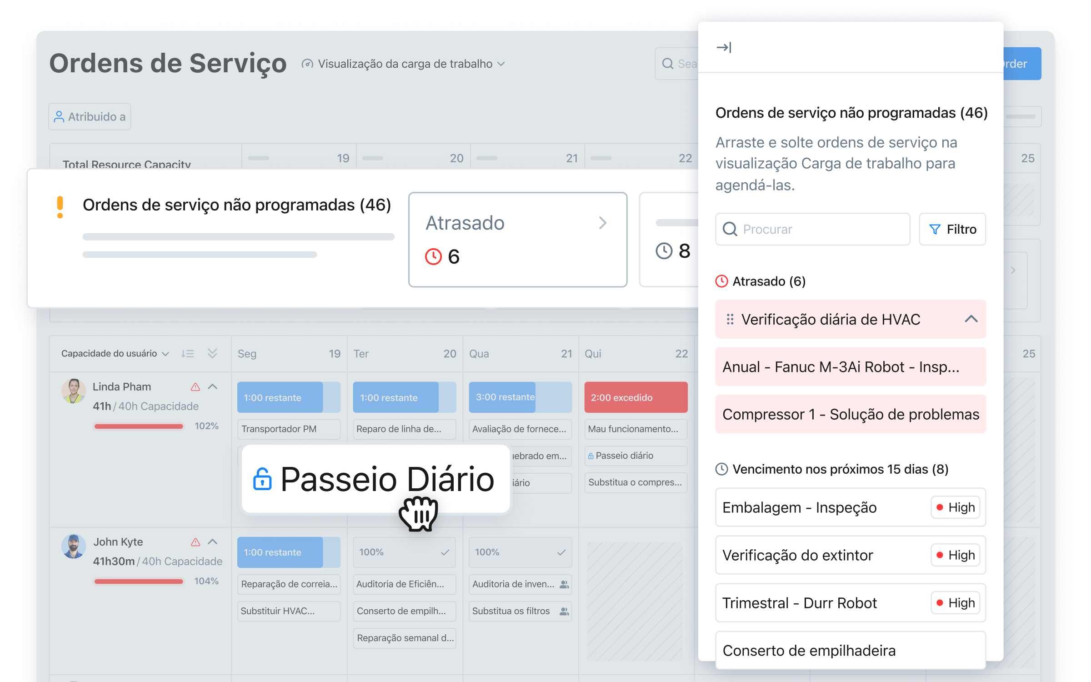This screenshot has height=682, width=1091.
Task: Open Visualização da carga de trabalho dropdown
Action: click(405, 64)
